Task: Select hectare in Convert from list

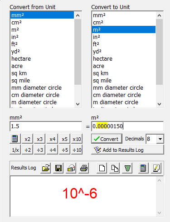Action: [x=42, y=58]
